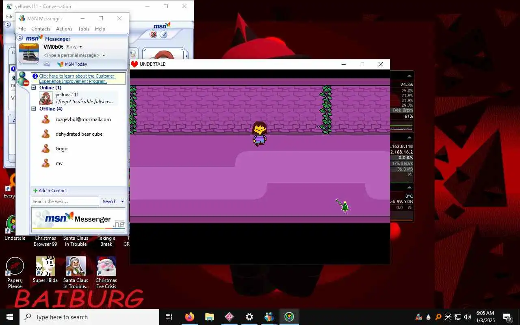Open the notification center icon

tap(507, 317)
